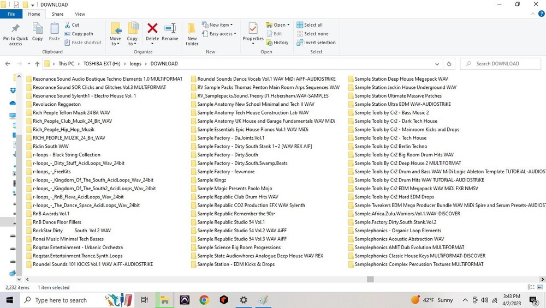Switch to the View ribbon tab
Image resolution: width=546 pixels, height=308 pixels.
(80, 14)
